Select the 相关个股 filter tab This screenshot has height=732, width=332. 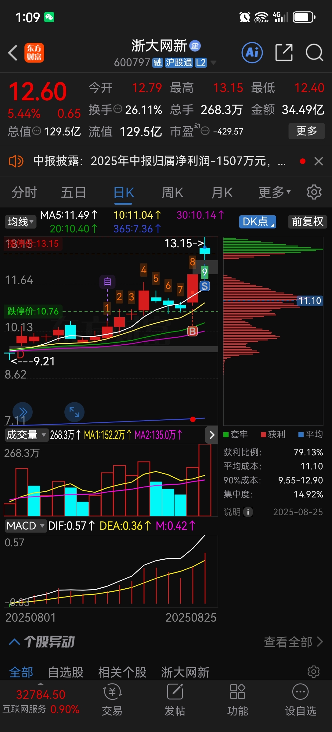click(x=122, y=672)
